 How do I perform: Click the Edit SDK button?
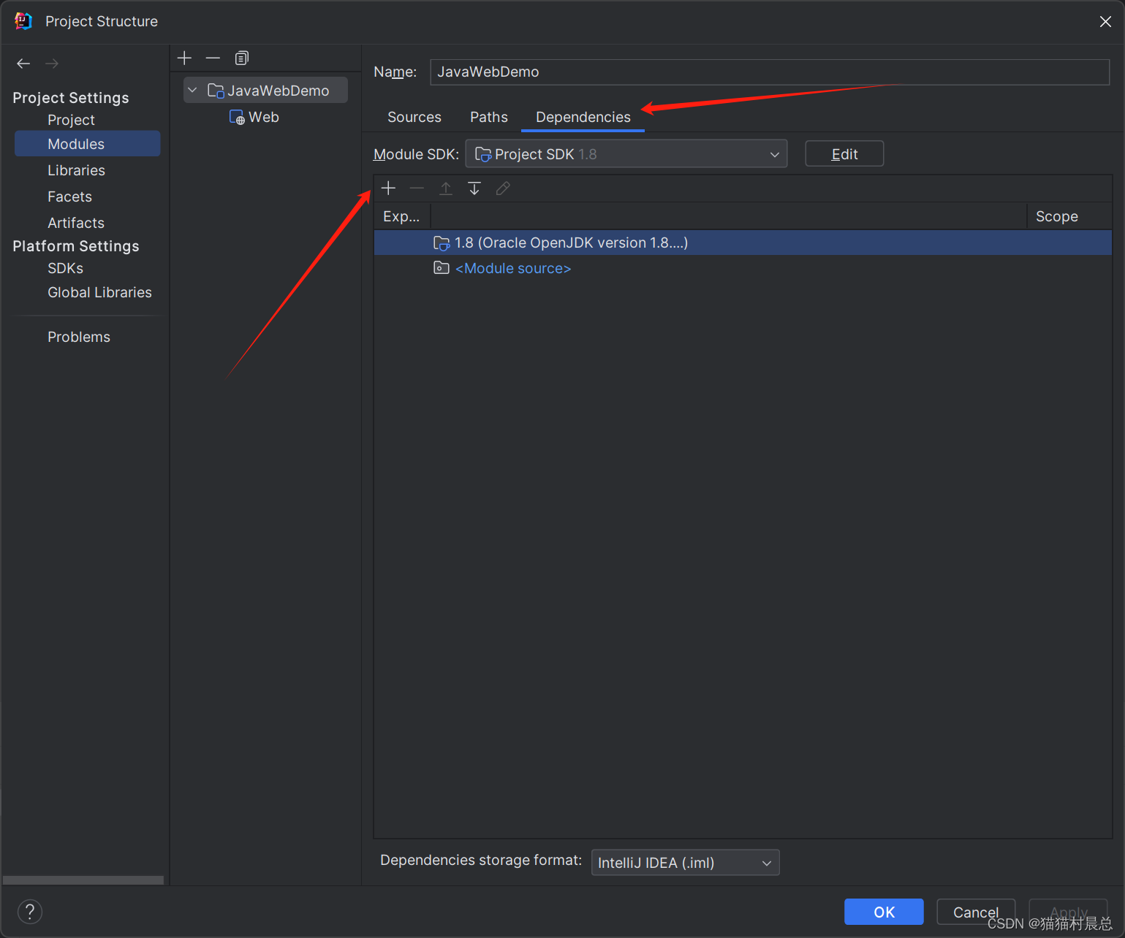(x=844, y=154)
